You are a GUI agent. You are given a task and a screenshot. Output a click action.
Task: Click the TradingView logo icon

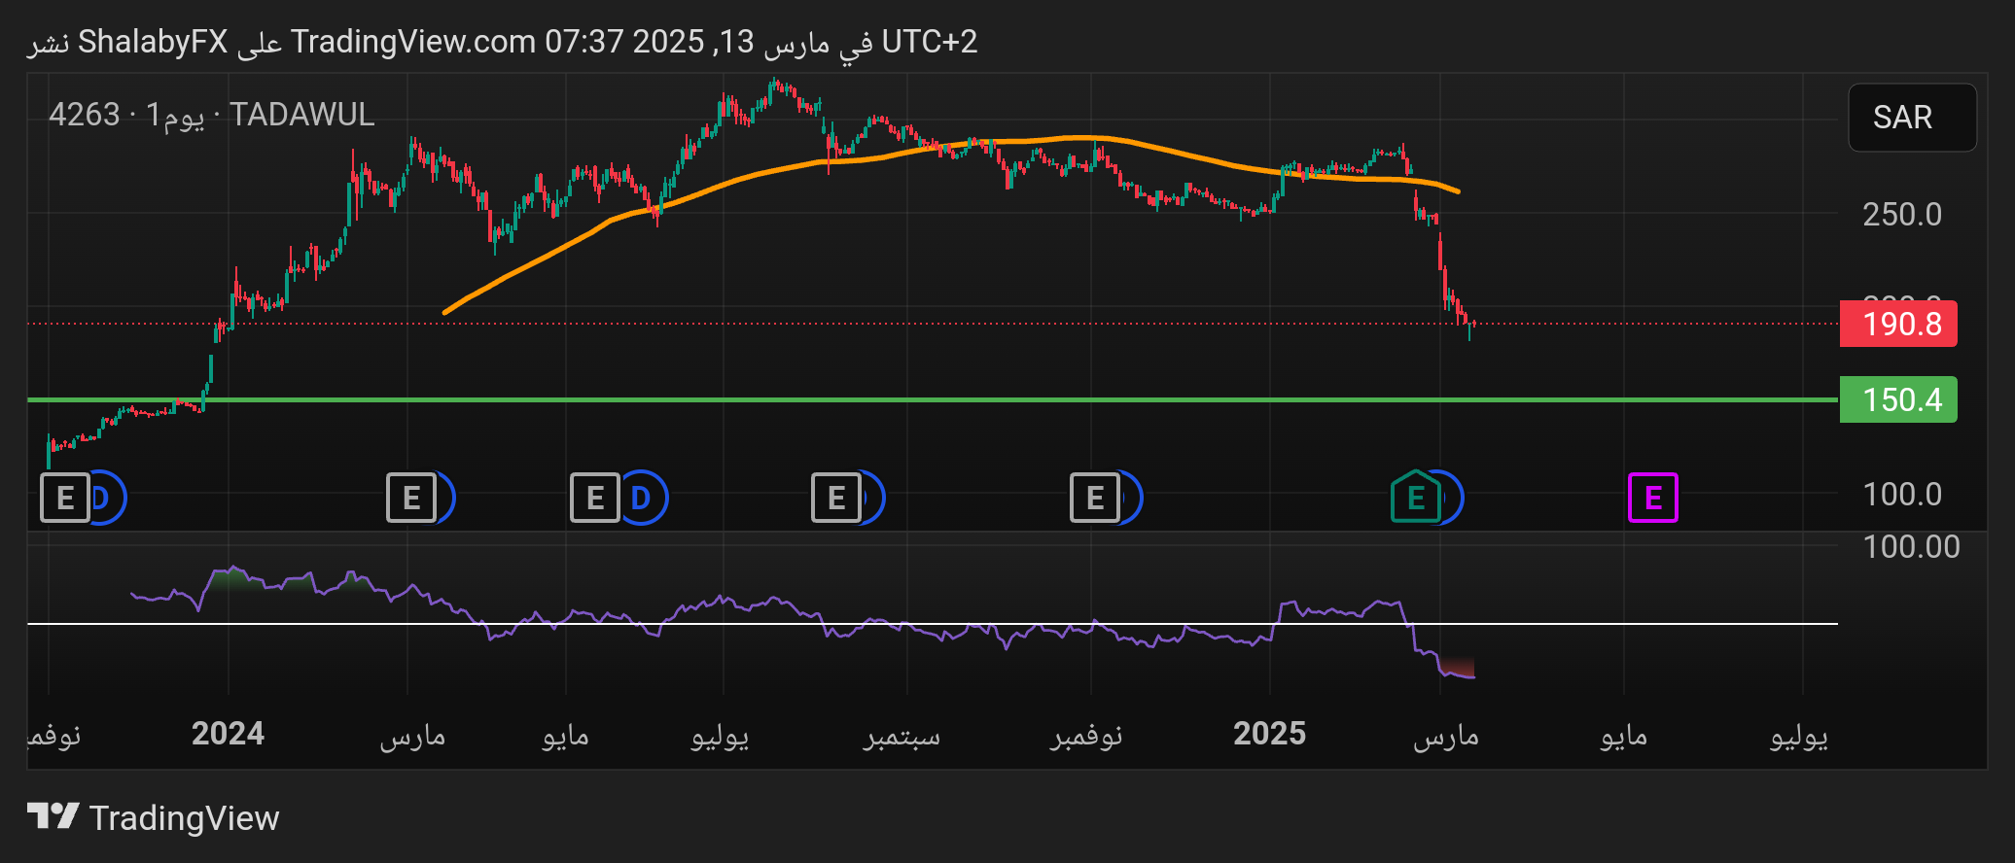(x=53, y=816)
